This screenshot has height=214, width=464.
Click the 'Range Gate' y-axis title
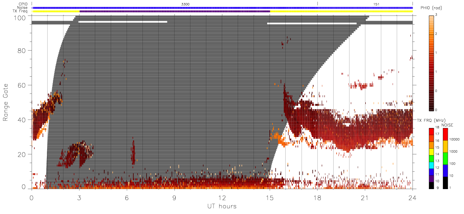click(6, 103)
